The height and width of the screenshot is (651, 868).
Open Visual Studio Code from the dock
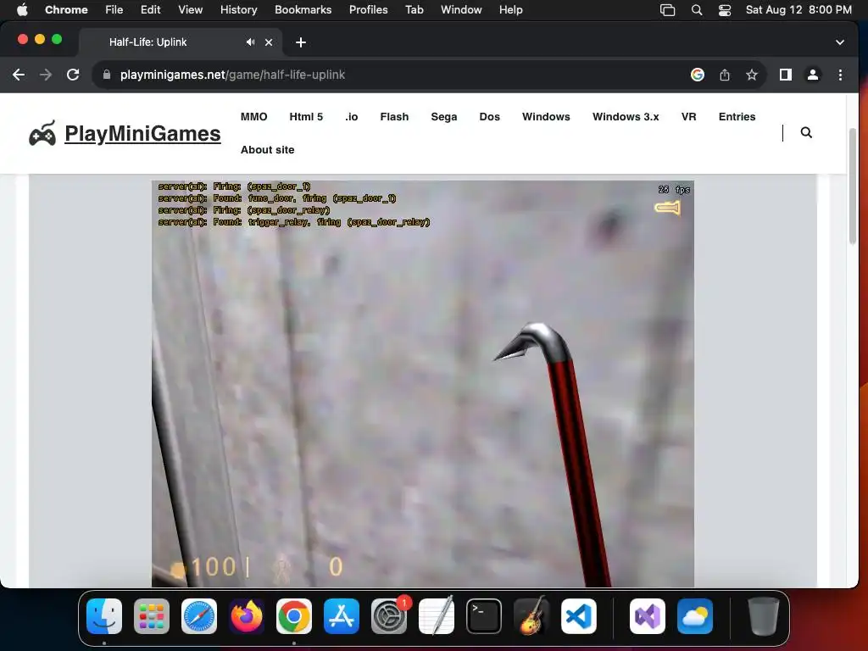[x=579, y=616]
